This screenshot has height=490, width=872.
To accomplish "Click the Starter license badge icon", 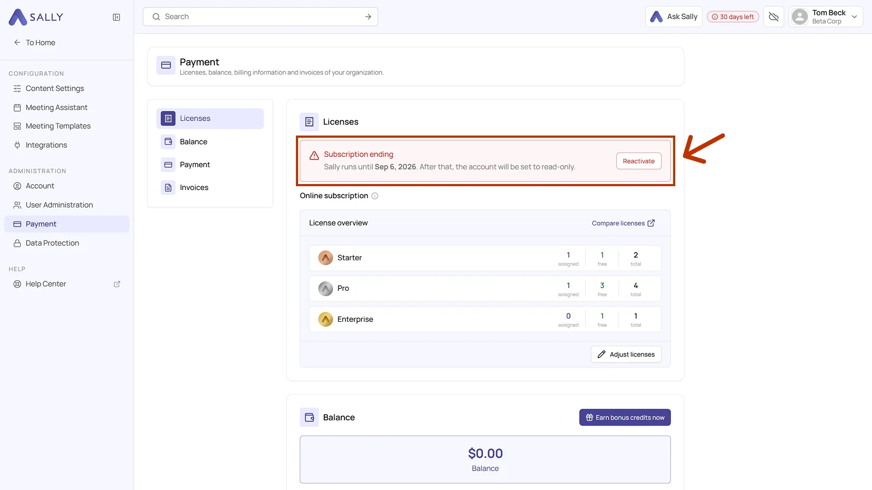I will 325,258.
